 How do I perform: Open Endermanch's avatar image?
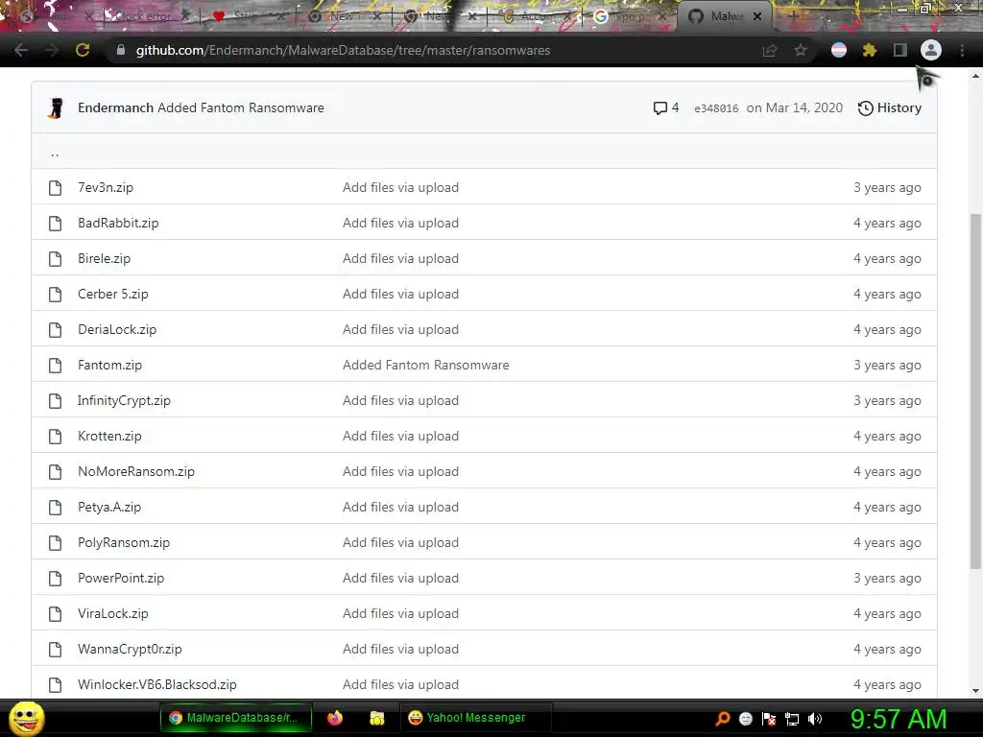[x=56, y=107]
